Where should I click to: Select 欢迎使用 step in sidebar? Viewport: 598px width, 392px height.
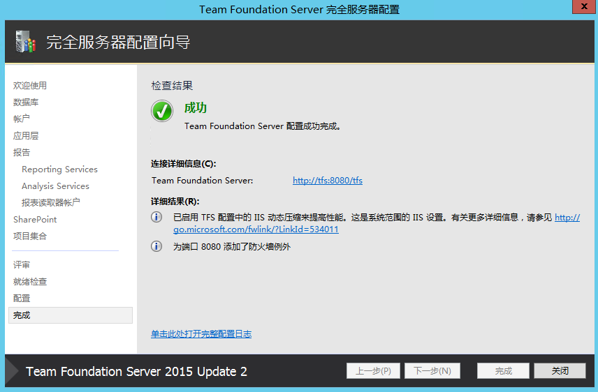point(30,85)
